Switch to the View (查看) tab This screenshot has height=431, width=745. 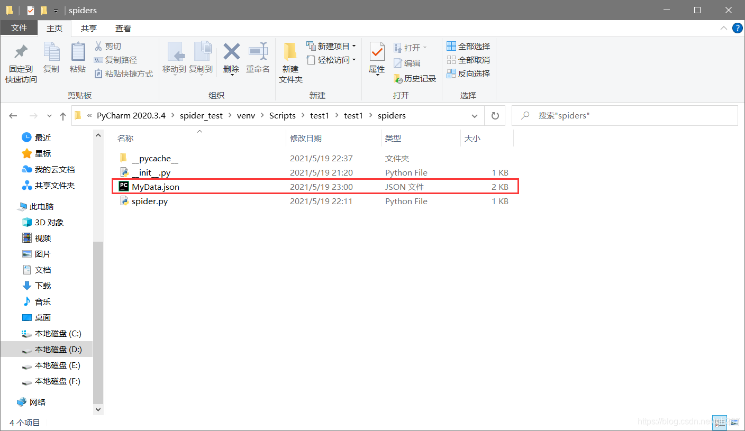pyautogui.click(x=123, y=28)
